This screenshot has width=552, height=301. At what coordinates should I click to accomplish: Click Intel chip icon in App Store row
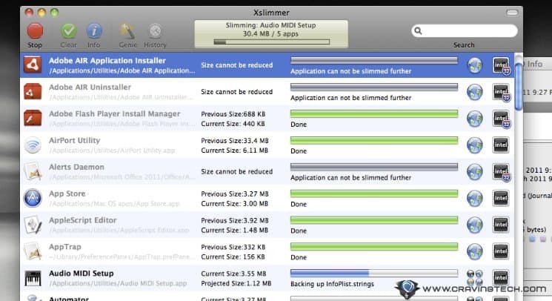501,198
